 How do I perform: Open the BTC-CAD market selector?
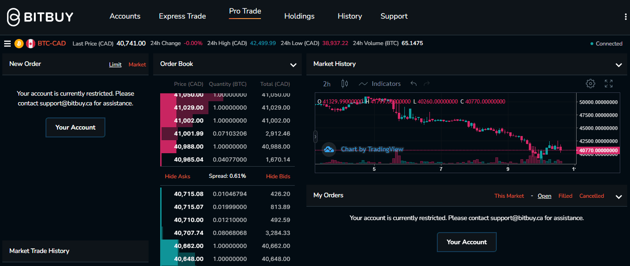52,43
